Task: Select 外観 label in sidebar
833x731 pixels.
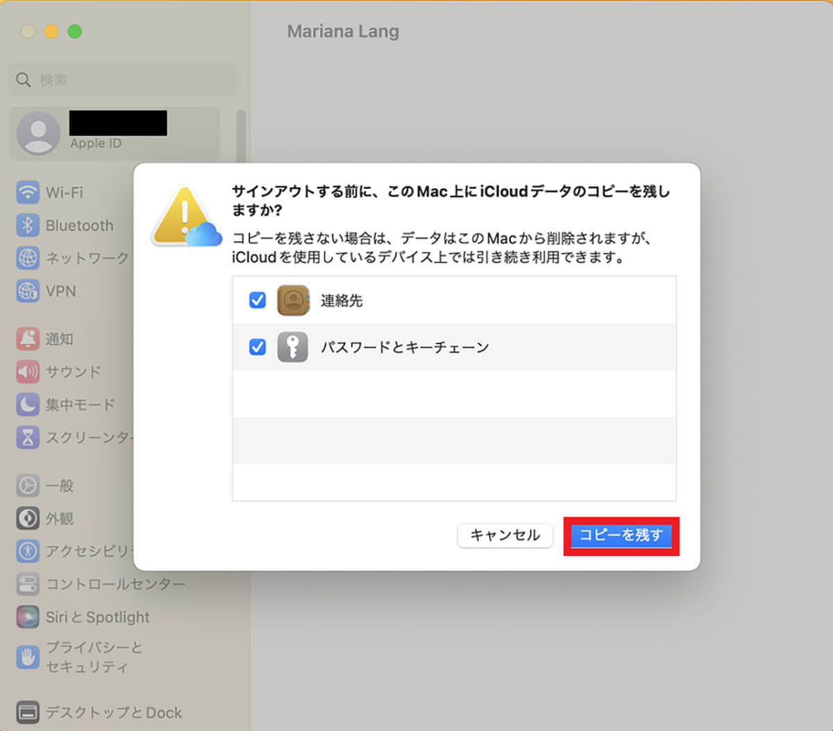Action: tap(60, 518)
